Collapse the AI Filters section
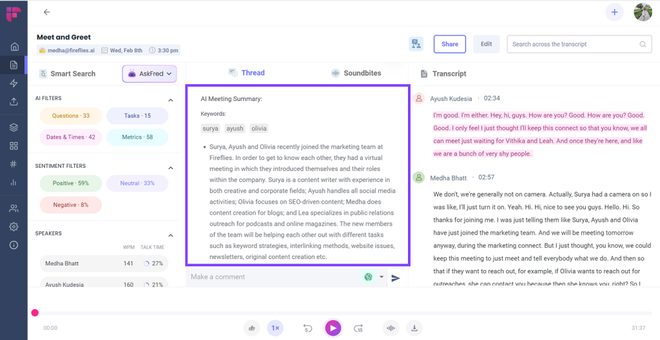The width and height of the screenshot is (660, 340). coord(171,100)
